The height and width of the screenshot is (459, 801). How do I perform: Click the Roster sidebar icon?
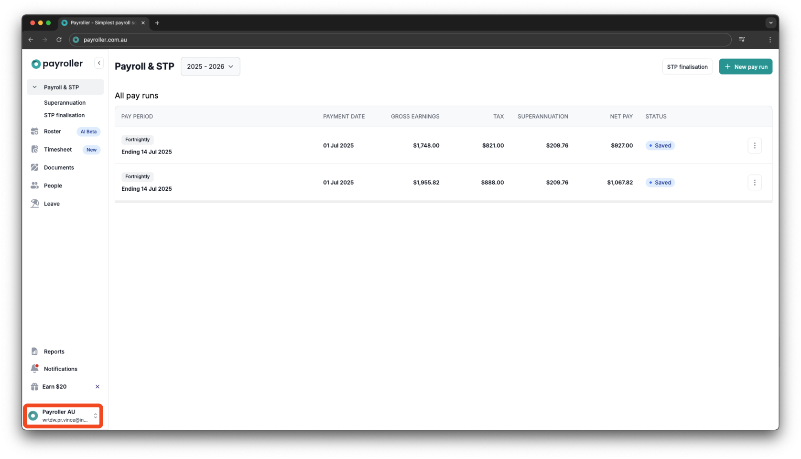(34, 131)
